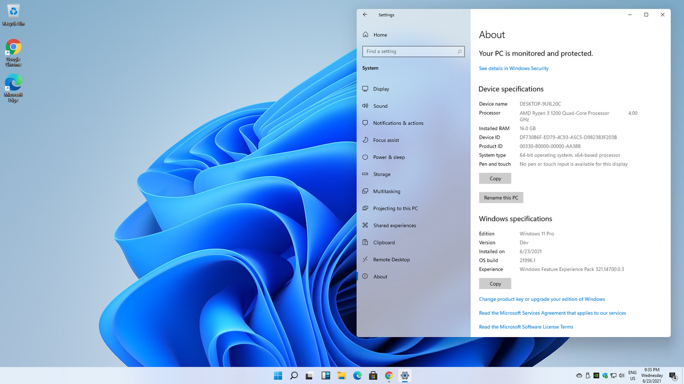The height and width of the screenshot is (384, 684).
Task: Click the volume speaker tray icon
Action: pos(623,375)
